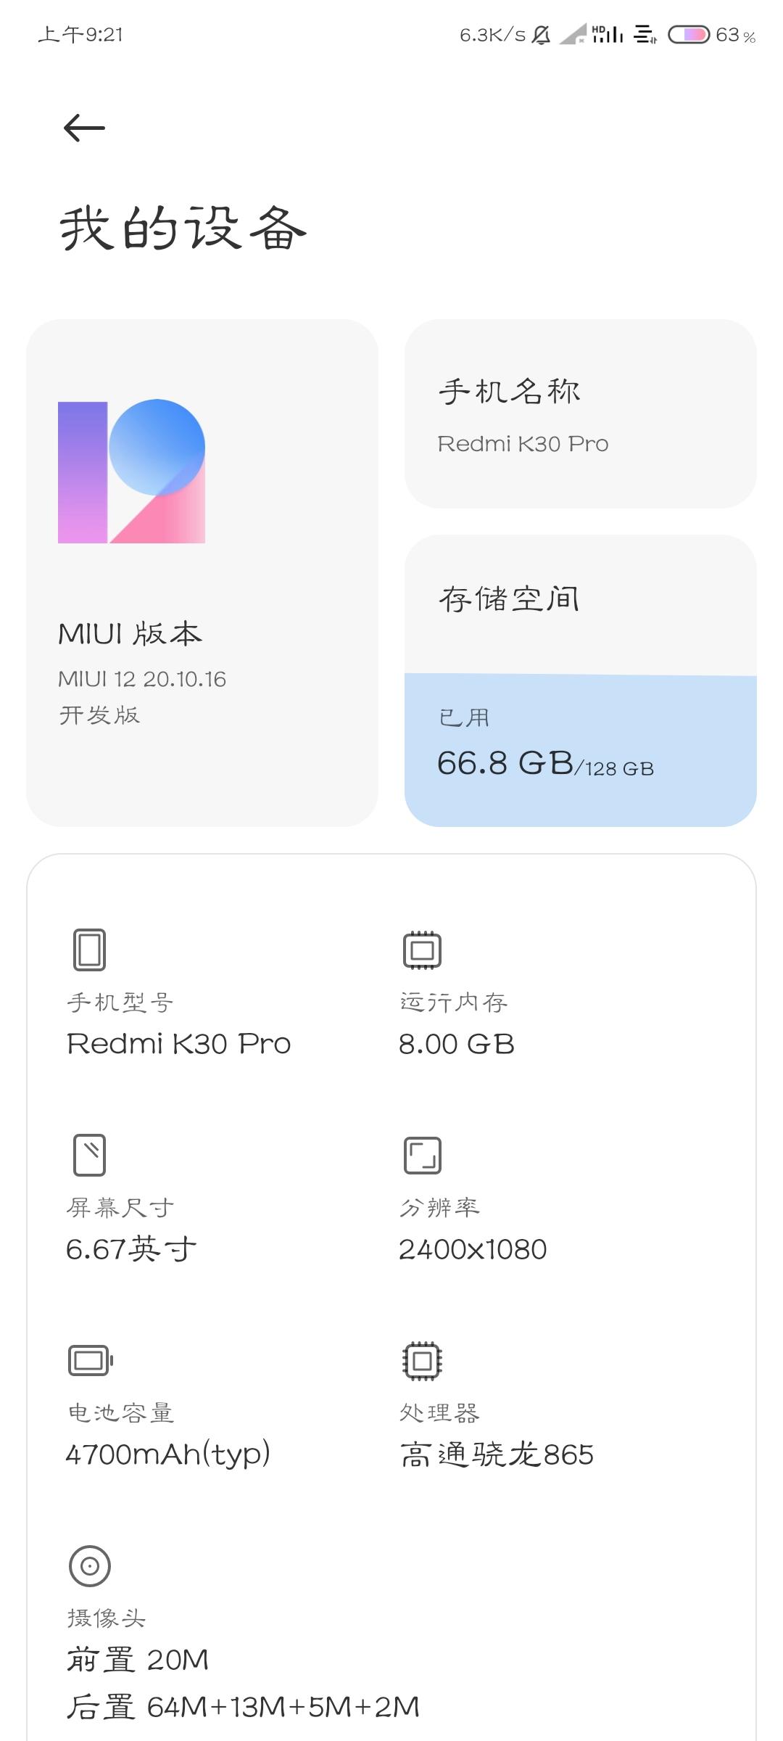Tap the 8.00 GB RAM value
783x1741 pixels.
[456, 1044]
